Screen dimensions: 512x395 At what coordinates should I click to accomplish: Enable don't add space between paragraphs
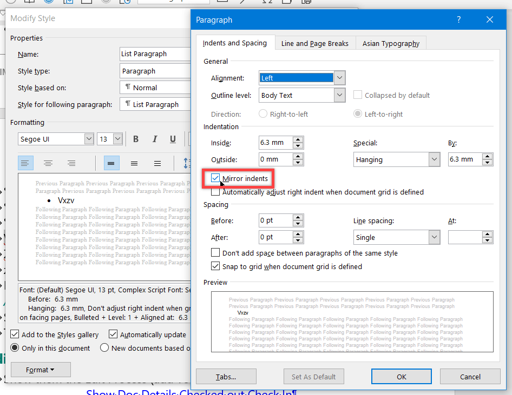(x=215, y=252)
